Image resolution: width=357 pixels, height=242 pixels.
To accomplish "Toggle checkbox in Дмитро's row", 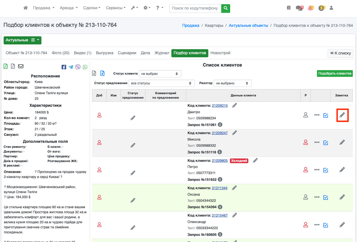I will [x=326, y=115].
